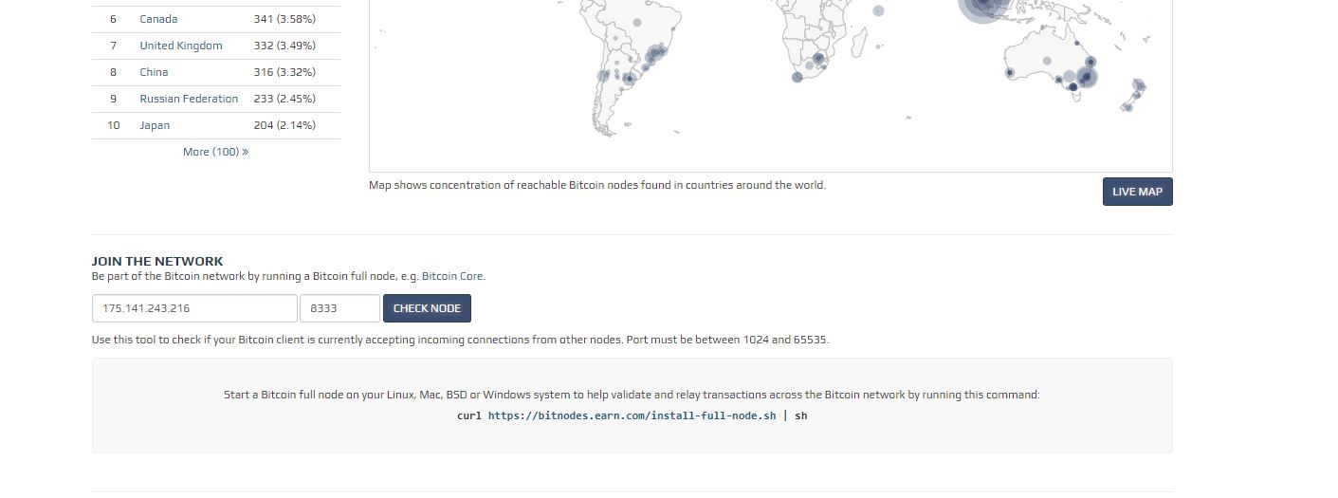This screenshot has width=1338, height=498.
Task: Open the install-full-node.sh script URL
Action: pos(632,415)
